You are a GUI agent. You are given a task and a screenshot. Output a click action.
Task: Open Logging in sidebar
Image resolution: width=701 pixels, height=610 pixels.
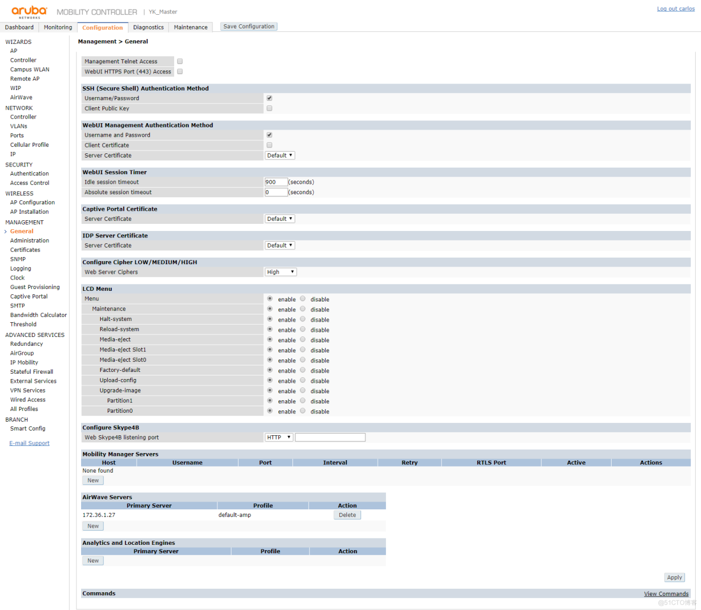21,268
